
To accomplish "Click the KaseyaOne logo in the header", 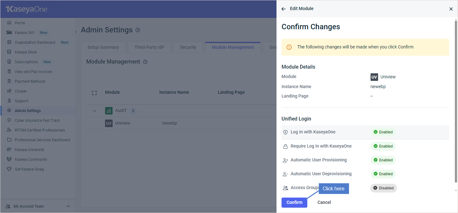I will (26, 9).
